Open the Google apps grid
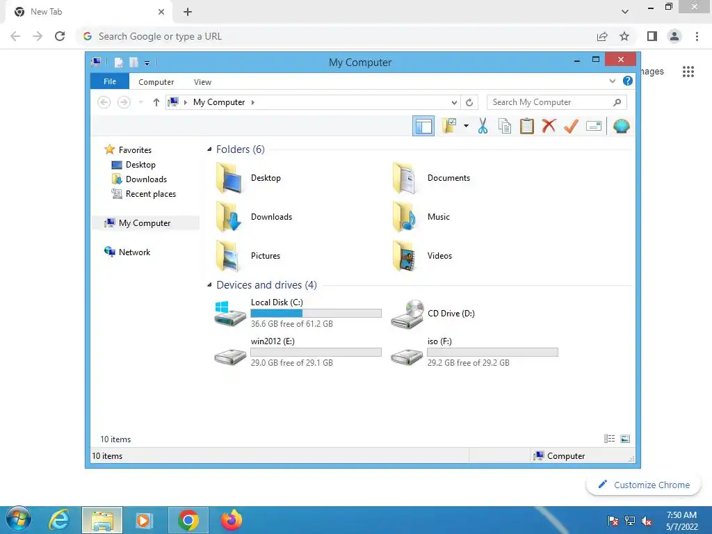 point(688,72)
